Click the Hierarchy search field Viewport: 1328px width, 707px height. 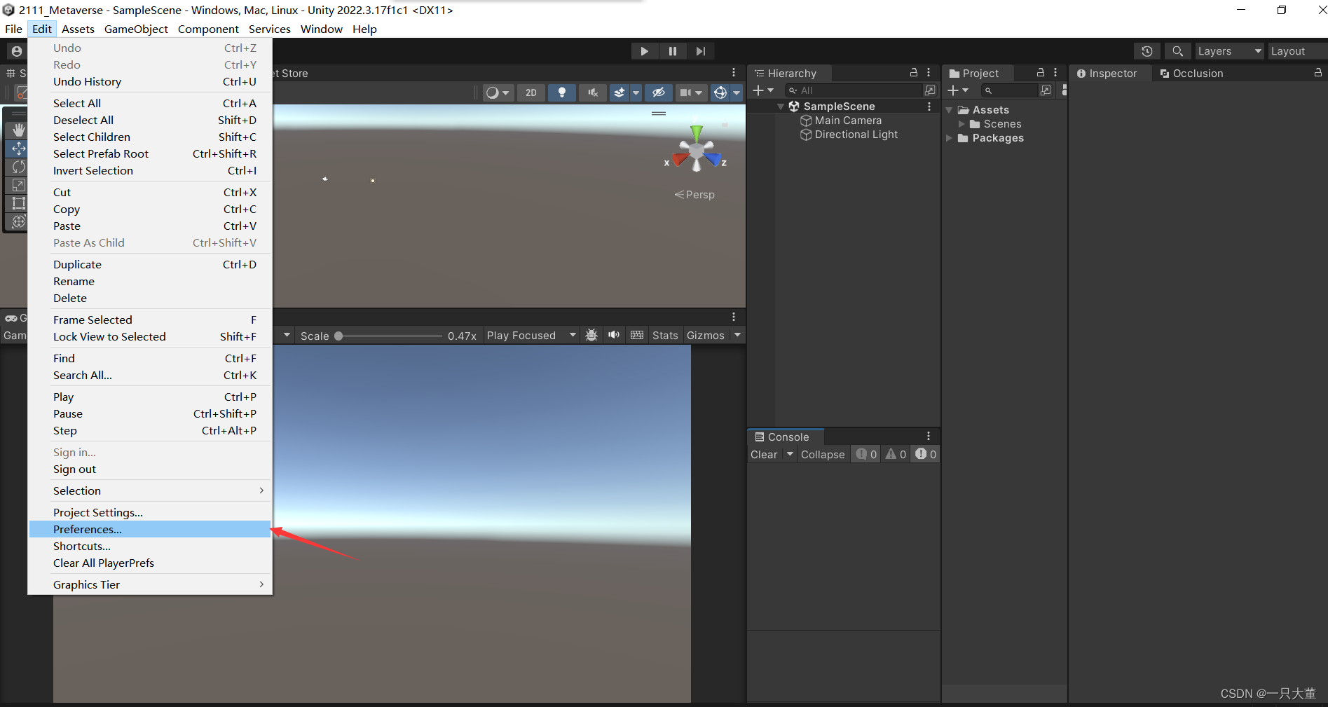coord(854,90)
